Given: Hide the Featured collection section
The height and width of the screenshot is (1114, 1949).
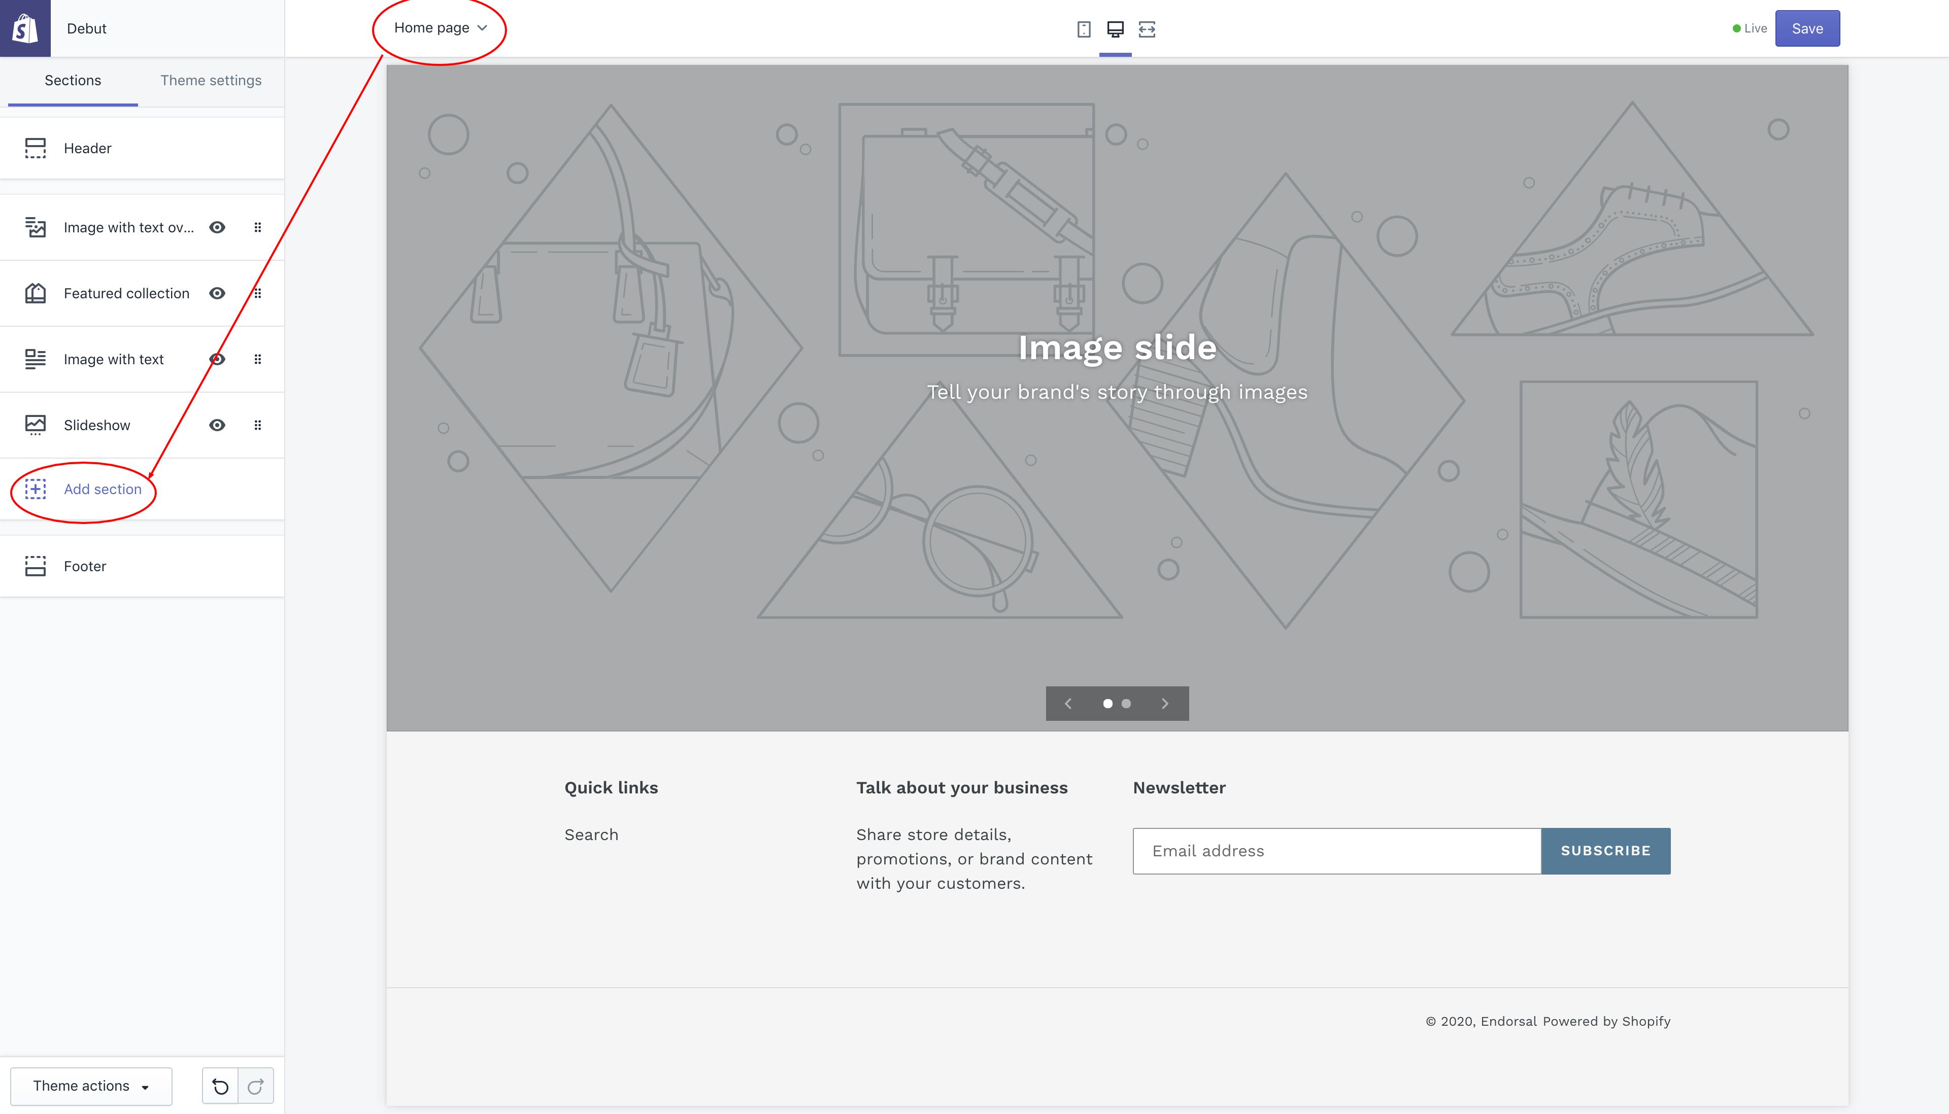Looking at the screenshot, I should click(x=217, y=293).
